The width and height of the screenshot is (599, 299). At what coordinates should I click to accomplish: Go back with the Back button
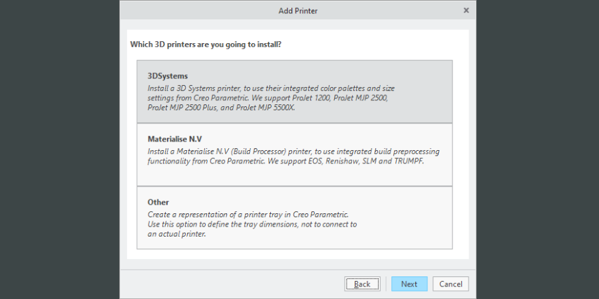(362, 284)
